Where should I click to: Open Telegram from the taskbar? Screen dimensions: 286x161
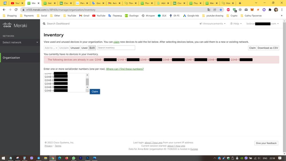tap(38, 158)
